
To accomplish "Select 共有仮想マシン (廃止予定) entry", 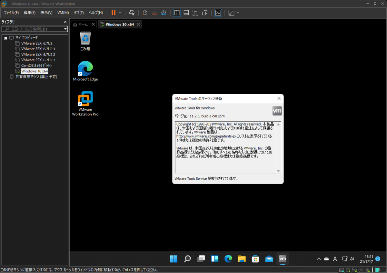I will coord(36,77).
